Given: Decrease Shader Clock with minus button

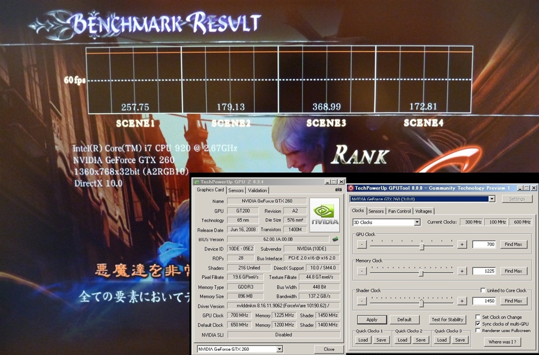Looking at the screenshot, I should pos(362,301).
